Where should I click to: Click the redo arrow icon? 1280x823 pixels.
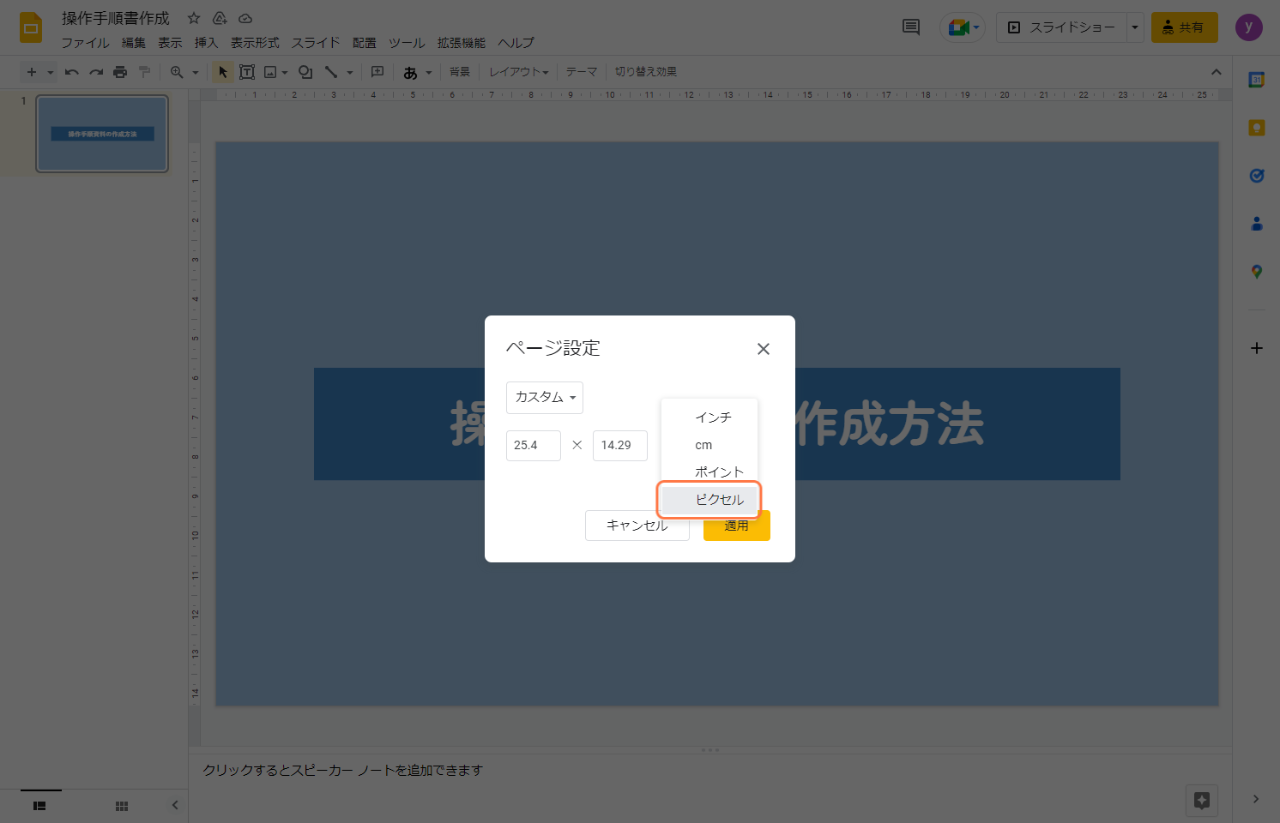coord(96,72)
